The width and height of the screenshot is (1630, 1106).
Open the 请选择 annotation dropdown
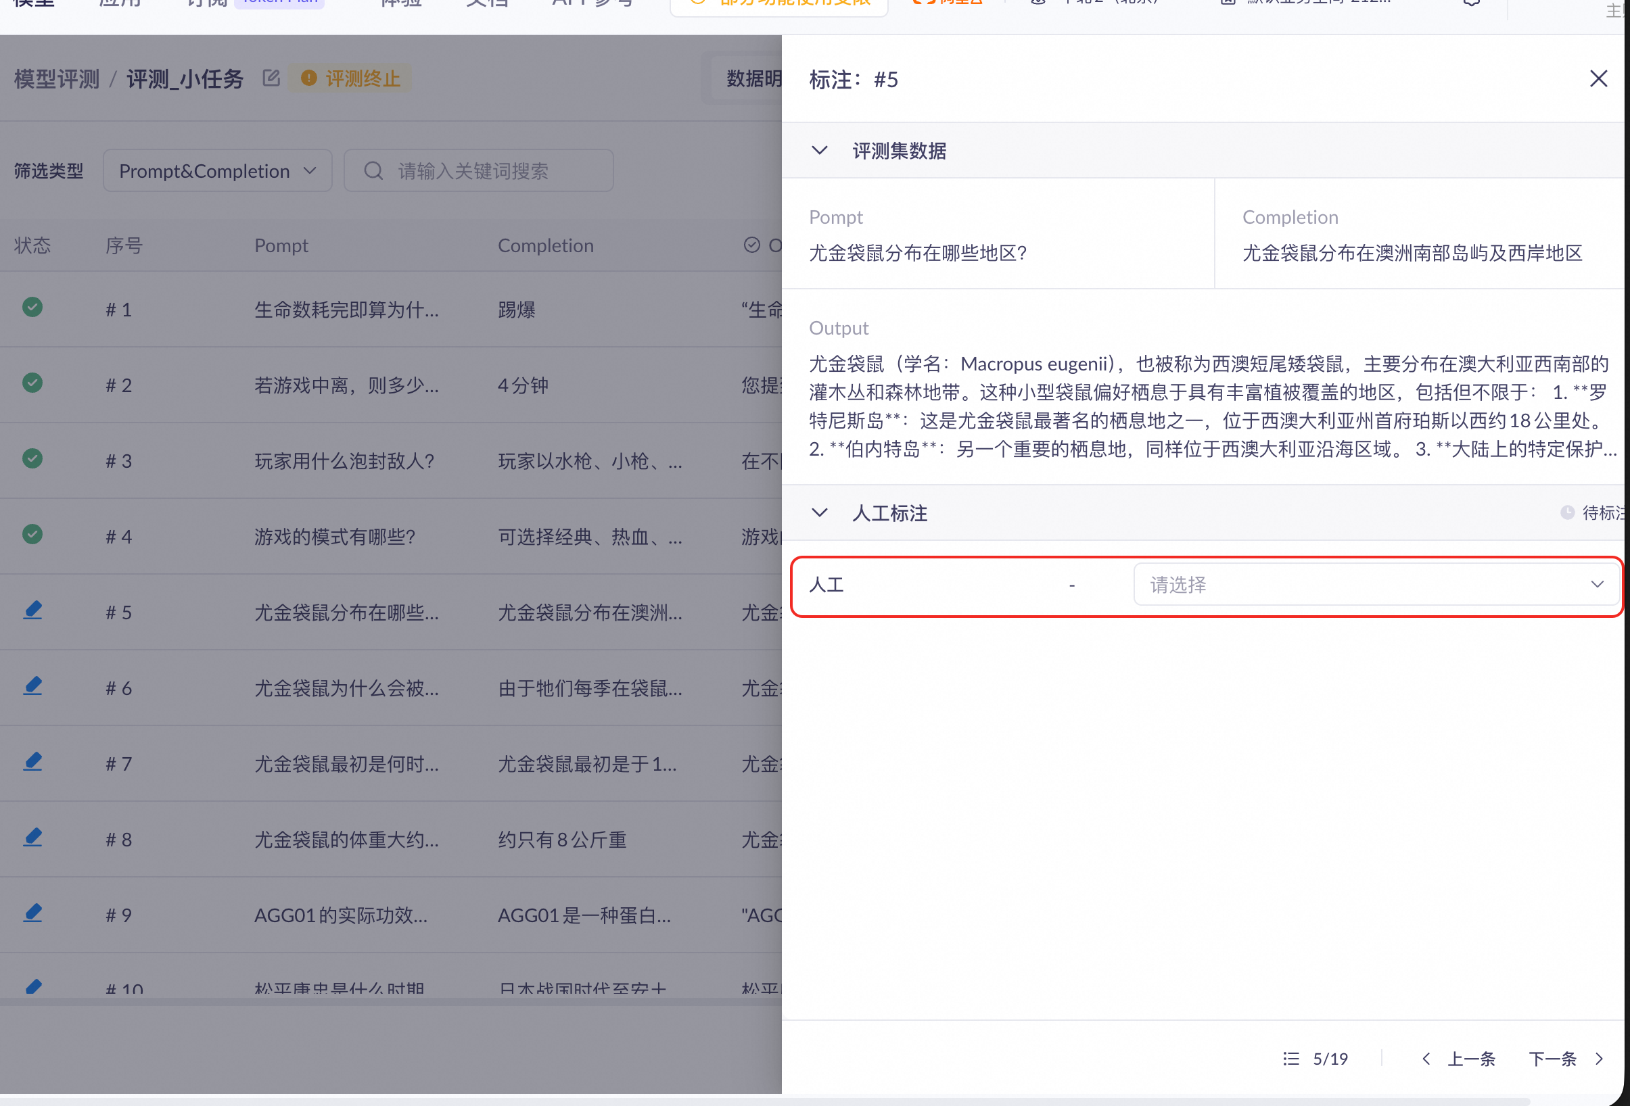pos(1376,585)
